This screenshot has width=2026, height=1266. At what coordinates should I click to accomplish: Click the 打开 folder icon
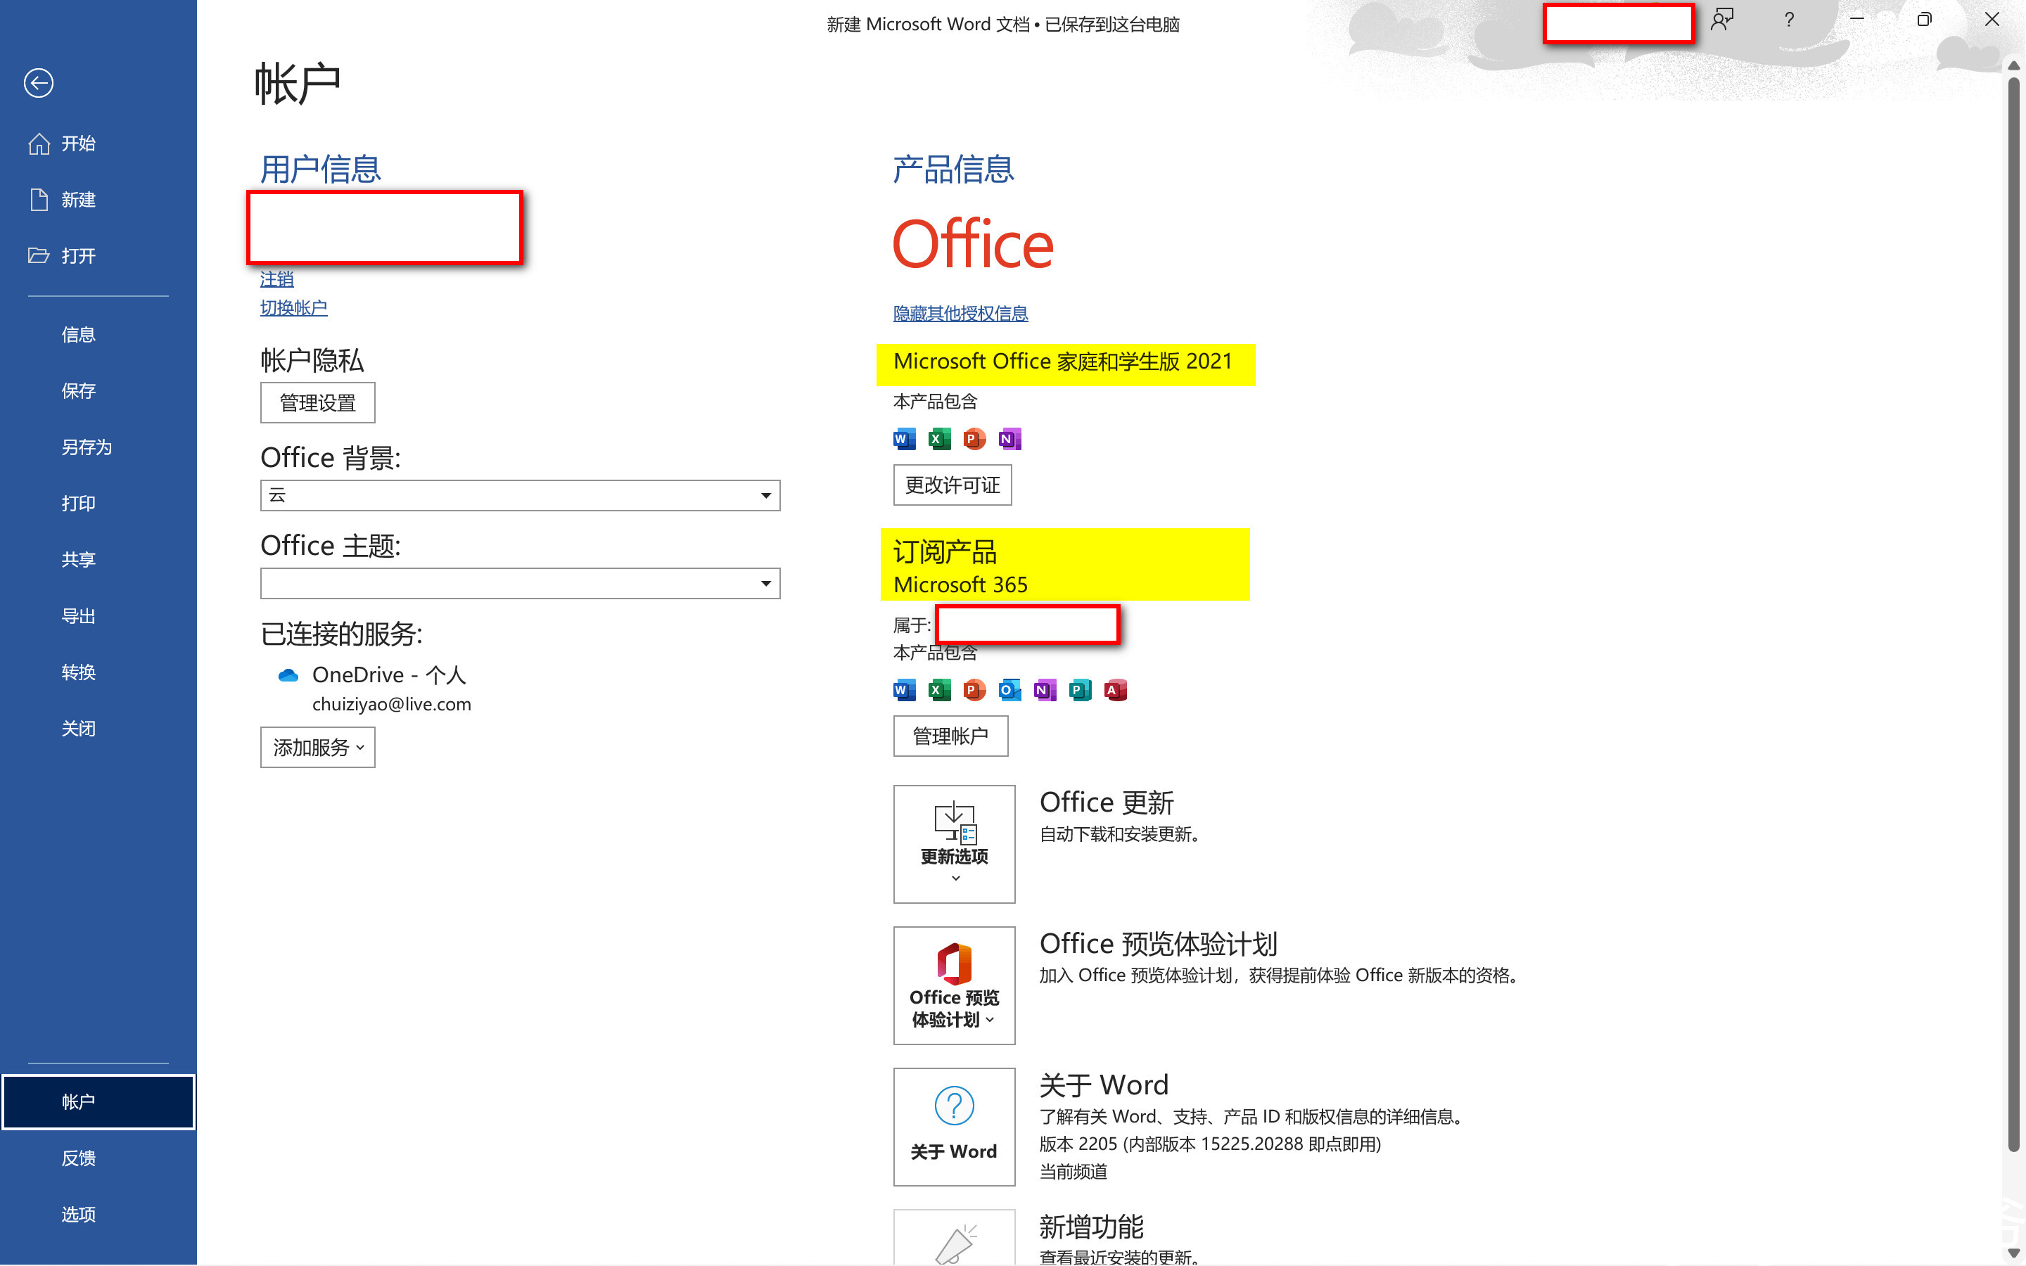point(39,255)
